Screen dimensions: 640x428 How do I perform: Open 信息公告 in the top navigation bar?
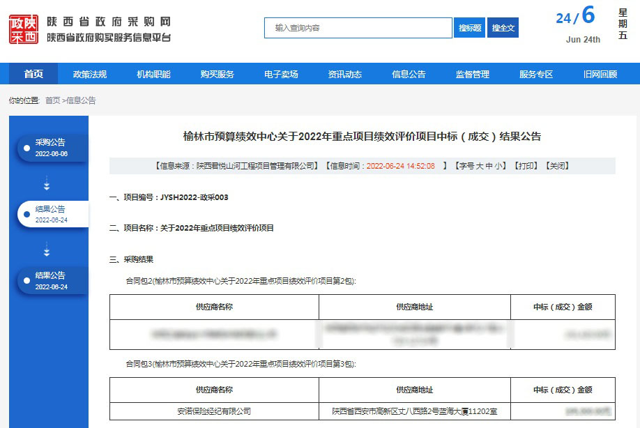pyautogui.click(x=409, y=75)
